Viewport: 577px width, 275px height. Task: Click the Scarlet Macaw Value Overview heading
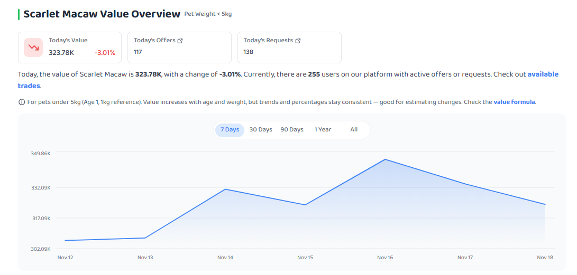[102, 14]
